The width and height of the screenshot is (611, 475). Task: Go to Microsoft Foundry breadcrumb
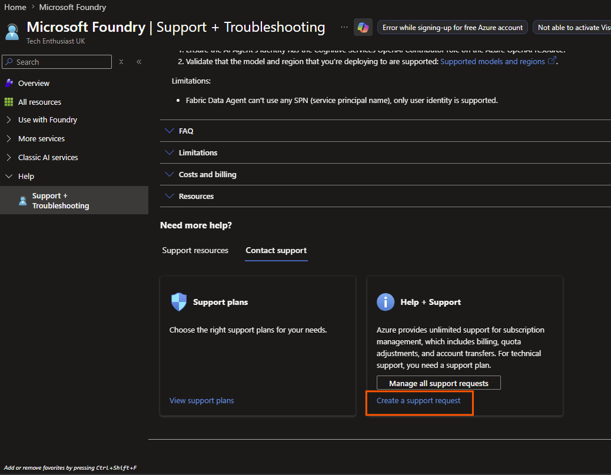[72, 7]
